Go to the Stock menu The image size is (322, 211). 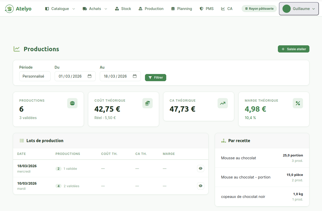point(123,9)
